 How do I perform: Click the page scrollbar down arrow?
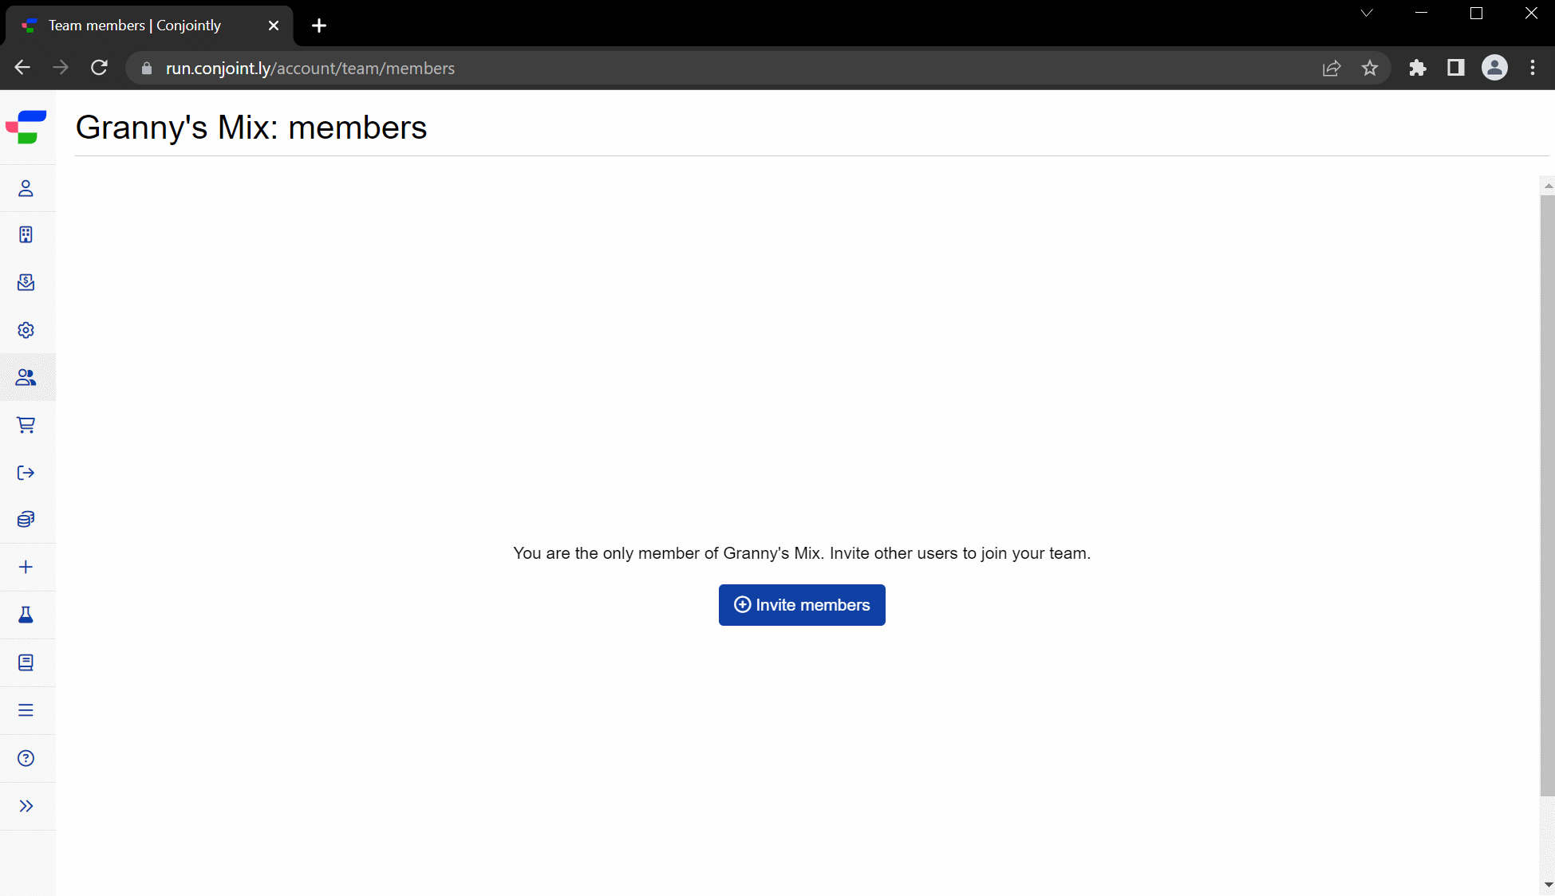(1548, 885)
